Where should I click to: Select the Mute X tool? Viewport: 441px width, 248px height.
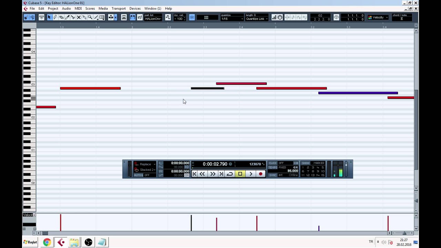(x=79, y=17)
